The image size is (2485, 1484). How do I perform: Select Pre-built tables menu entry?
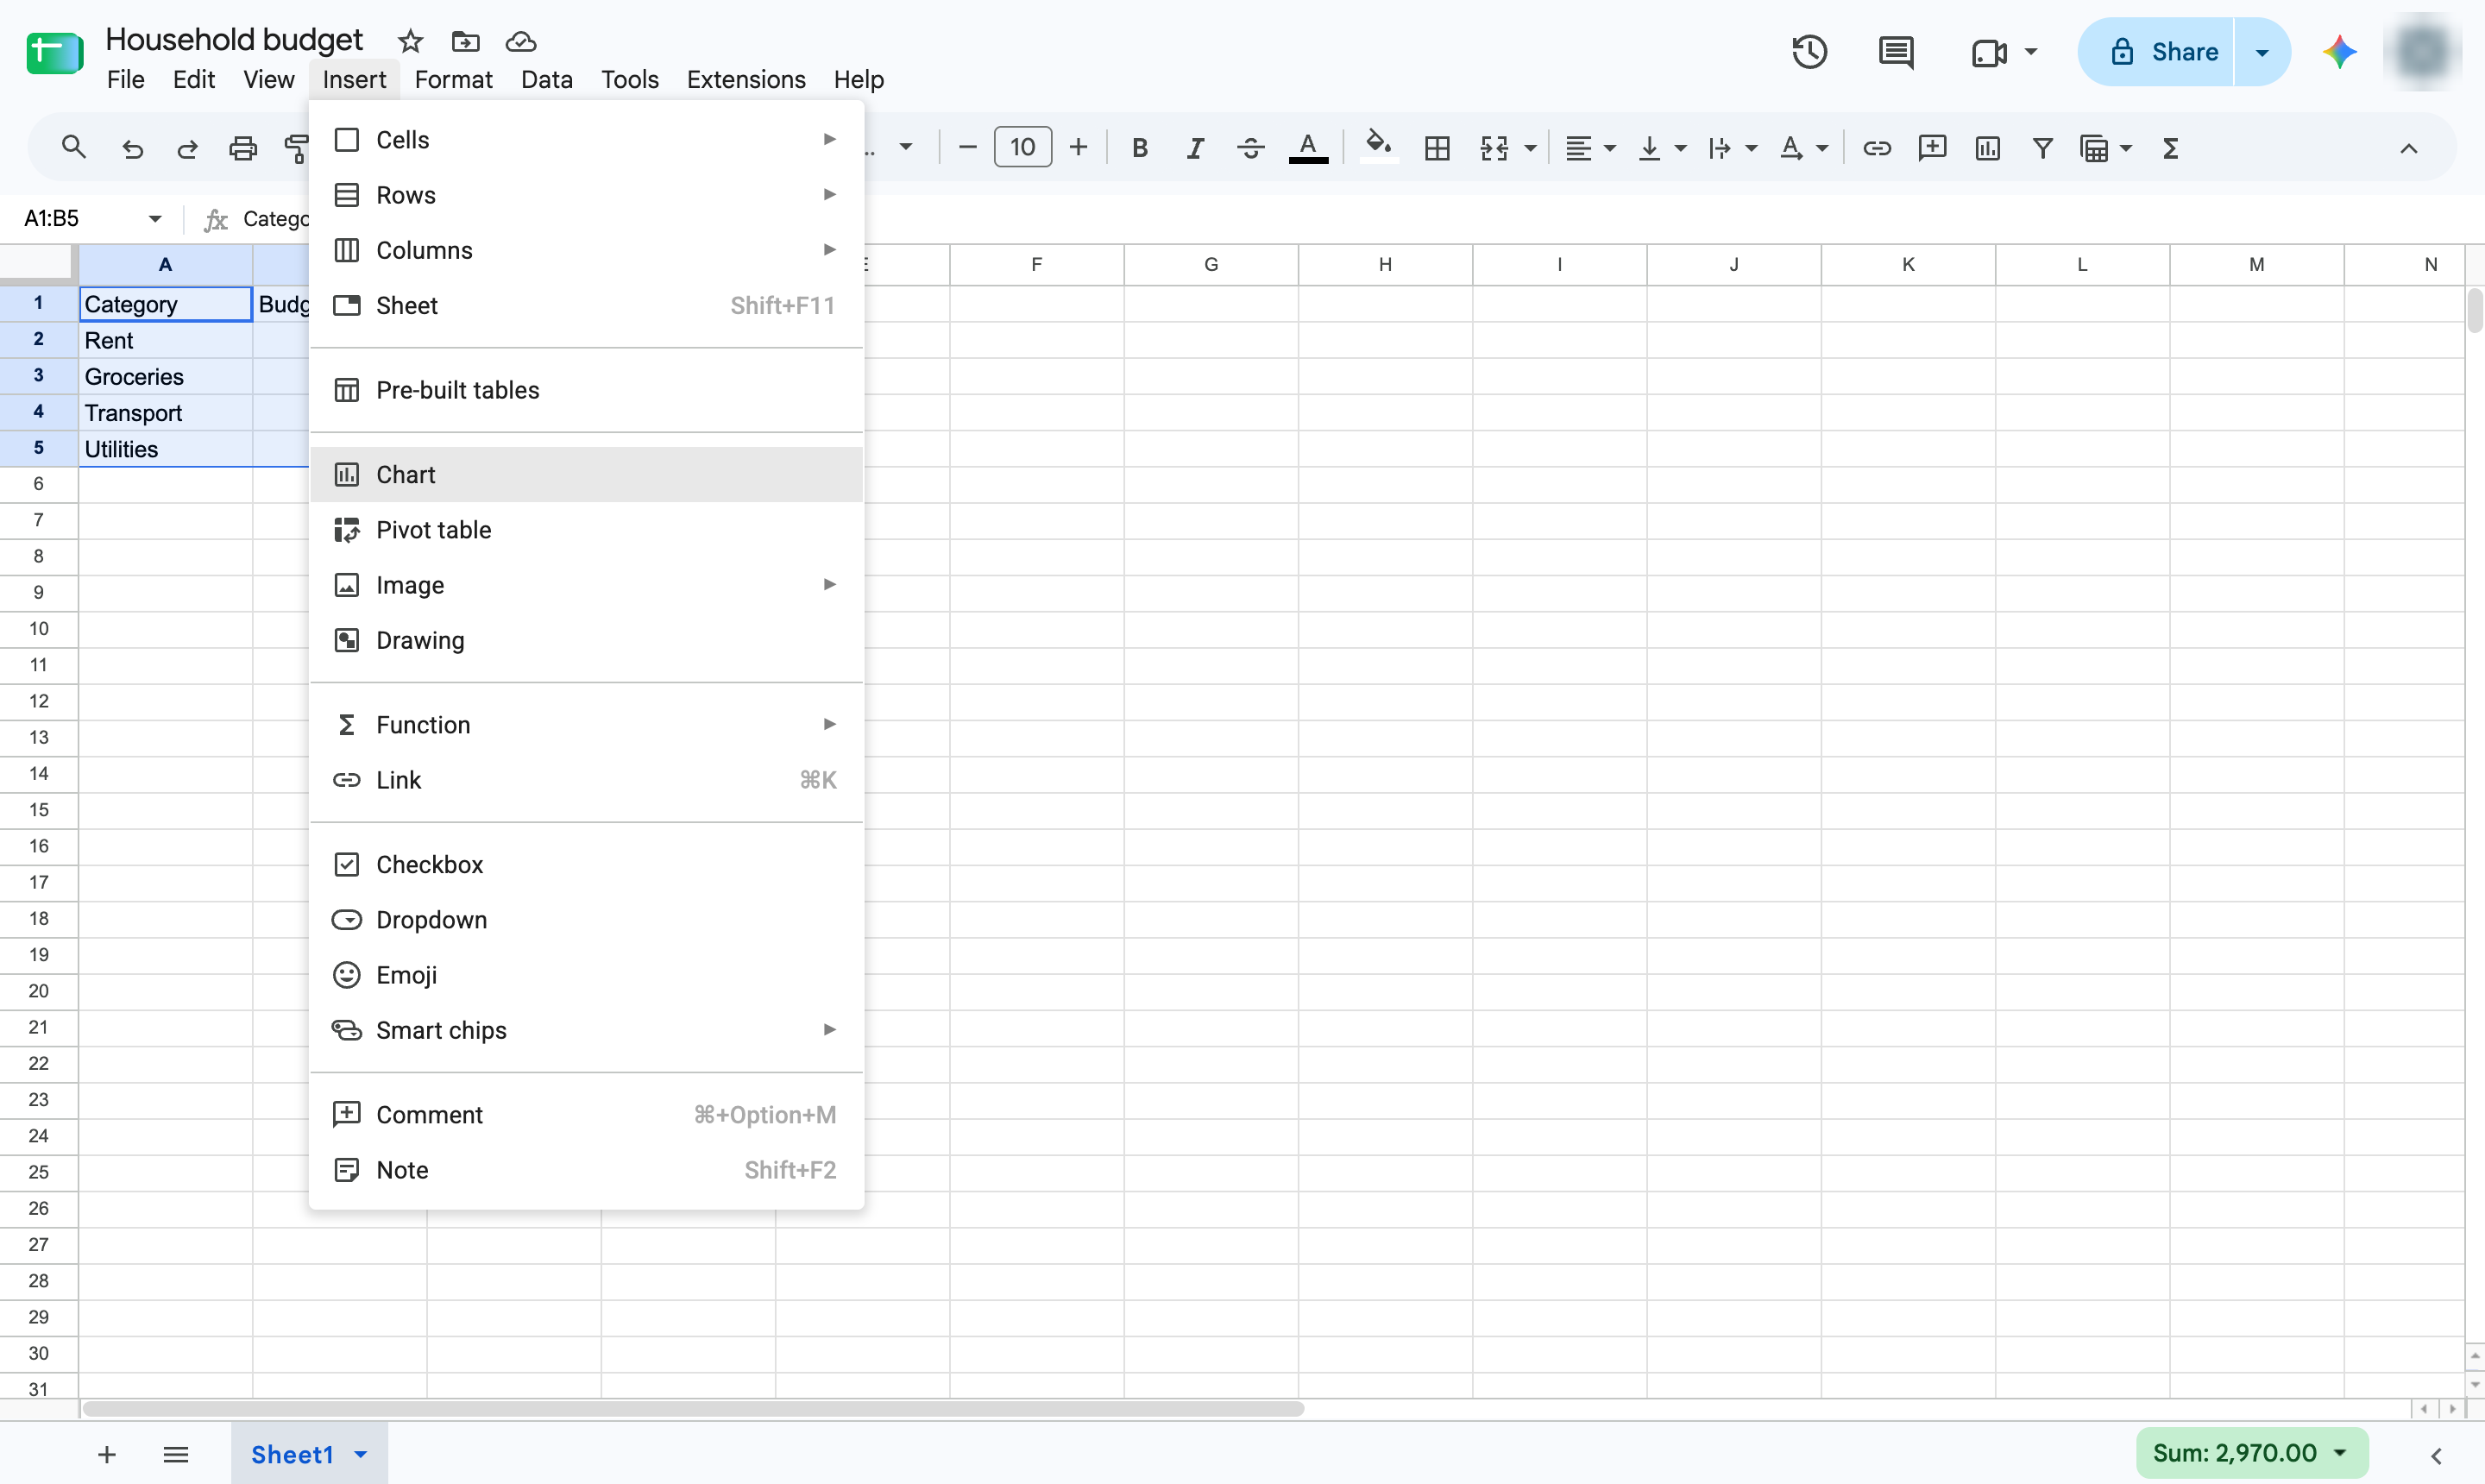[x=587, y=390]
